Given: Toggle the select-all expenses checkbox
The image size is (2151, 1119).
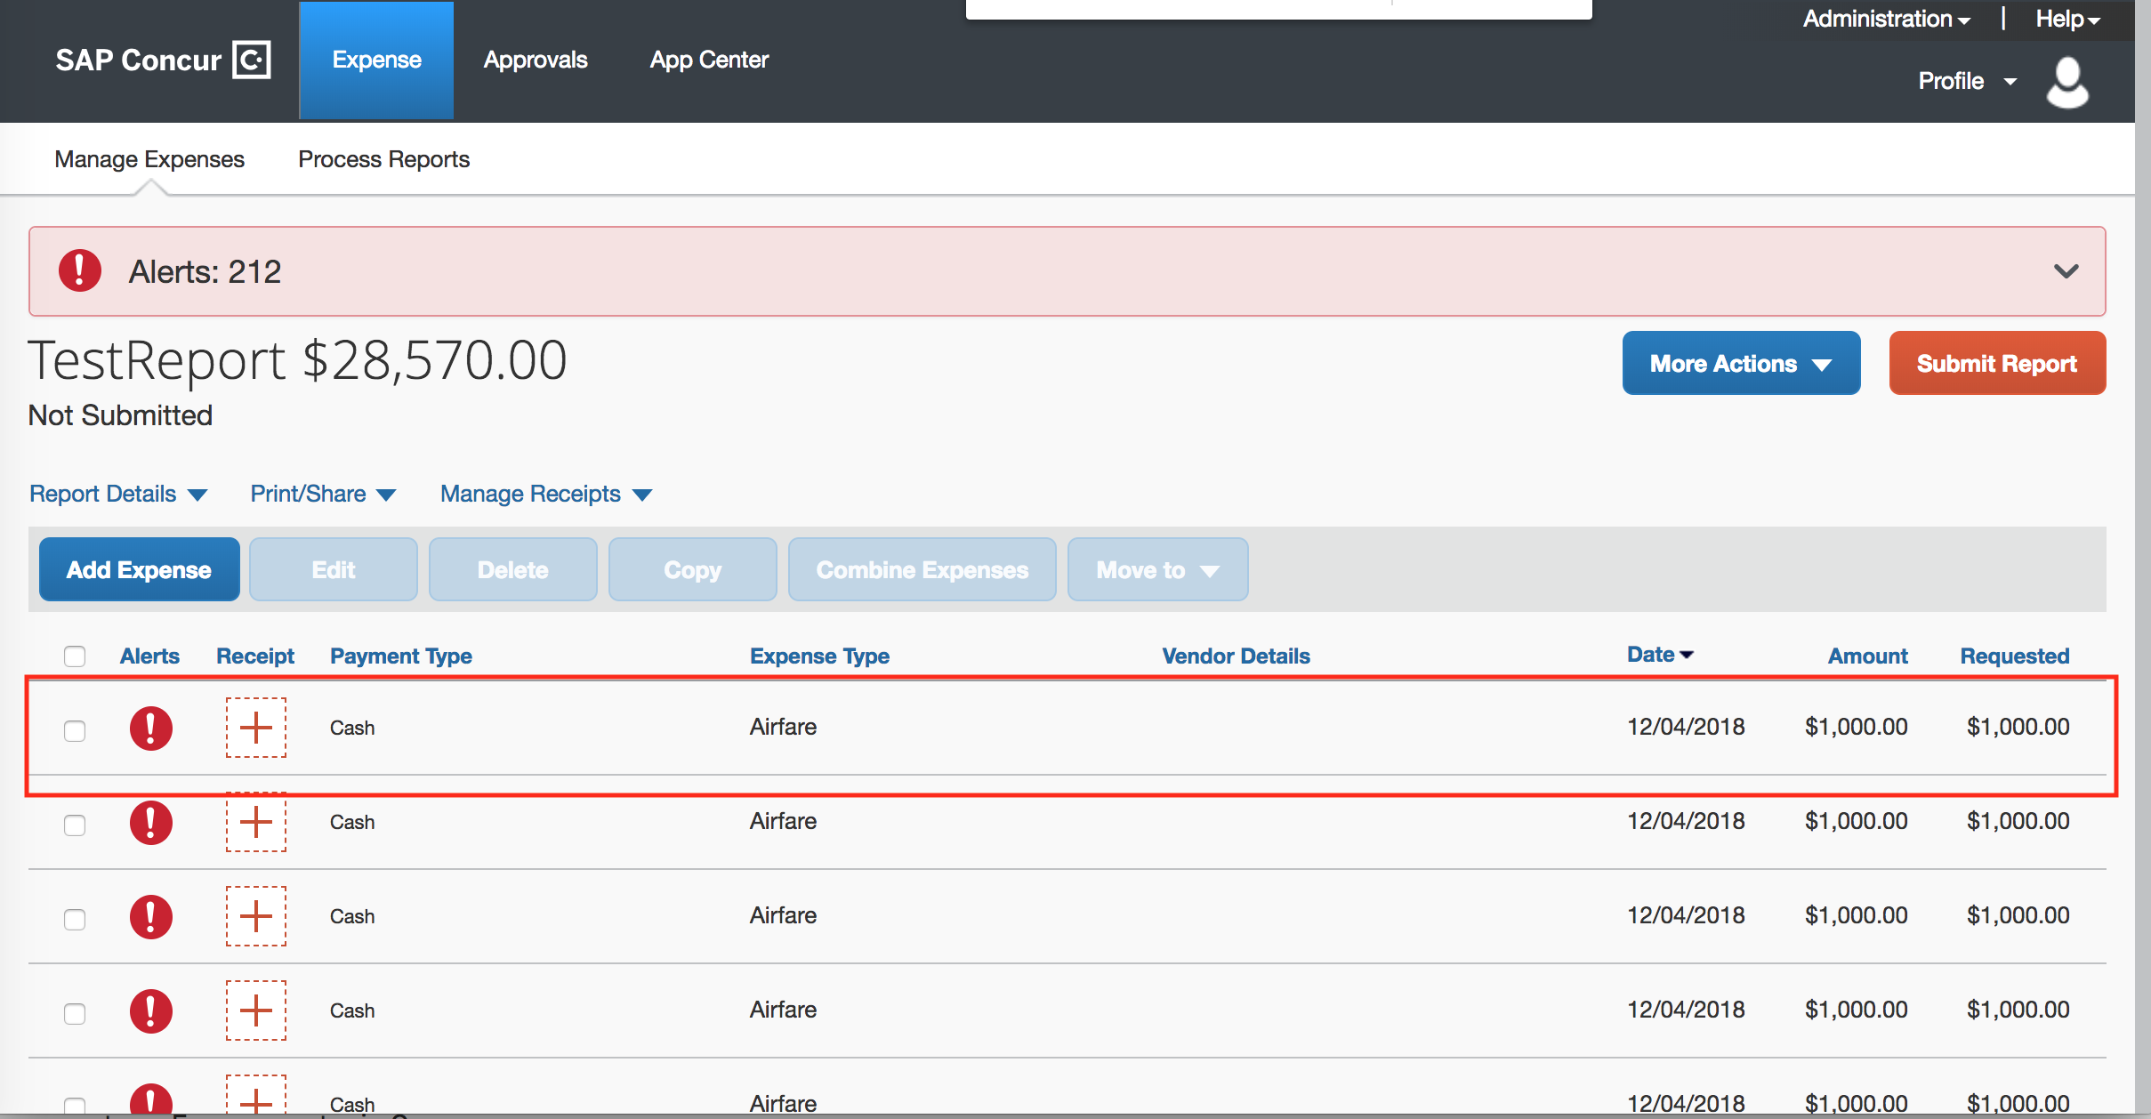Looking at the screenshot, I should point(75,656).
